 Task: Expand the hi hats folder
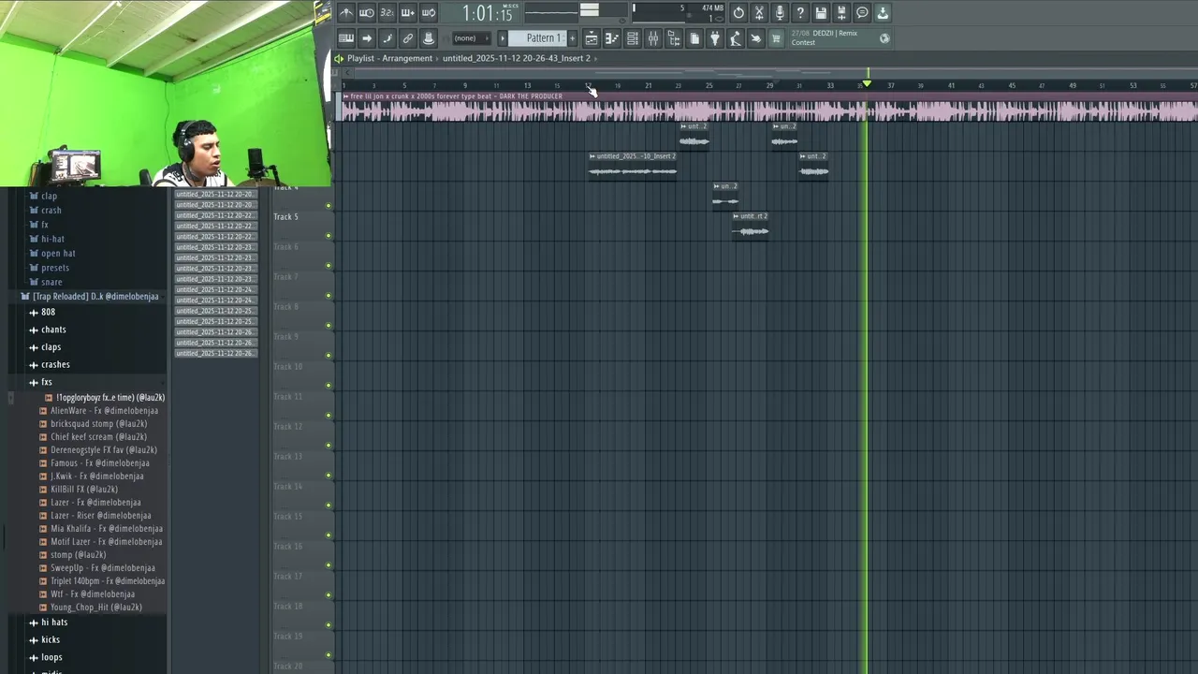(49, 623)
